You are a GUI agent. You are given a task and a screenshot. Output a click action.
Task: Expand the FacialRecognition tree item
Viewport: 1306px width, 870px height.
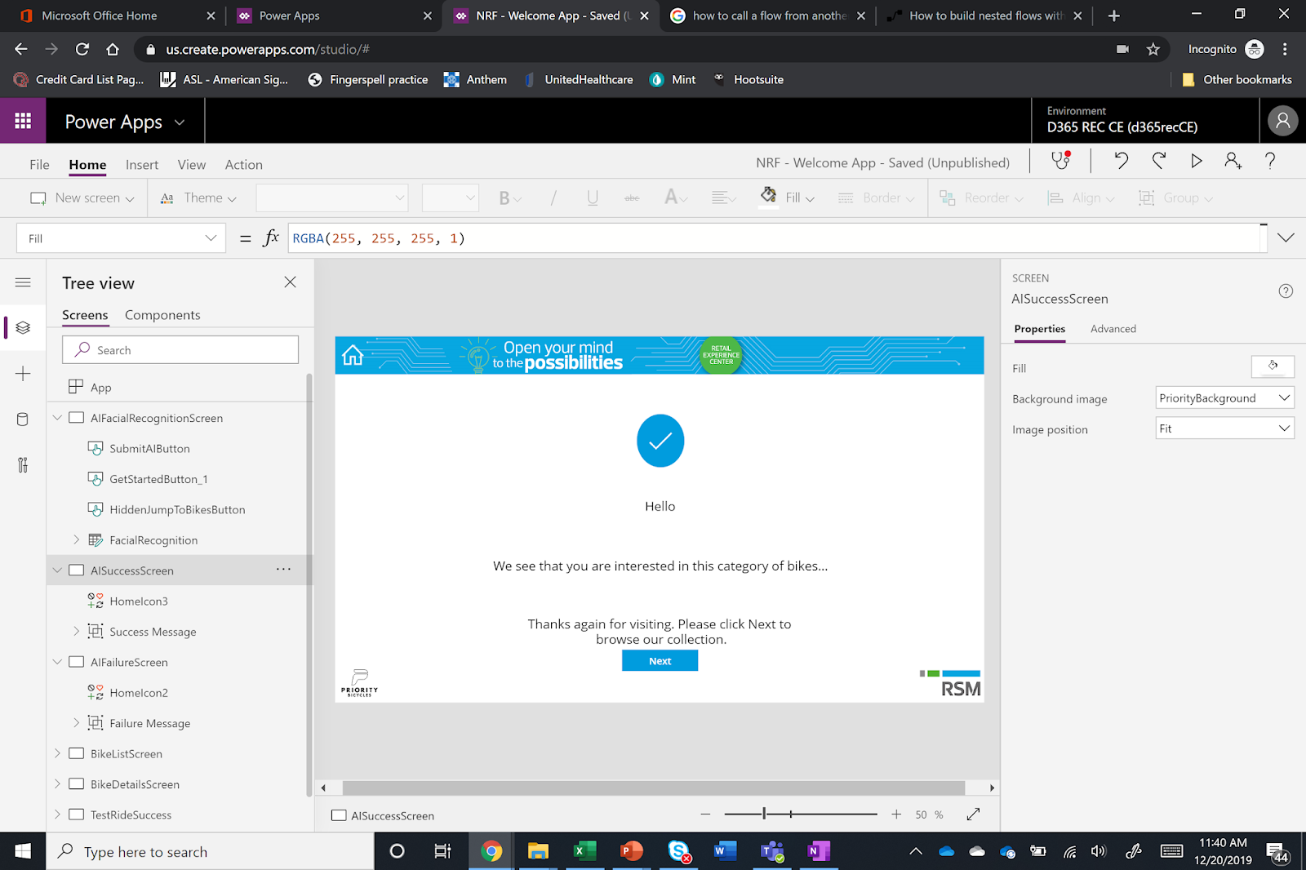tap(75, 539)
